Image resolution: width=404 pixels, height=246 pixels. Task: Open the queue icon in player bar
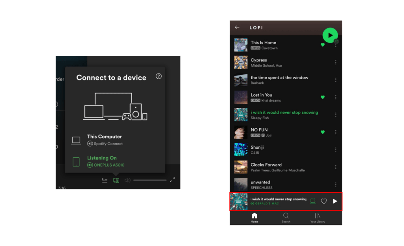[x=105, y=180]
